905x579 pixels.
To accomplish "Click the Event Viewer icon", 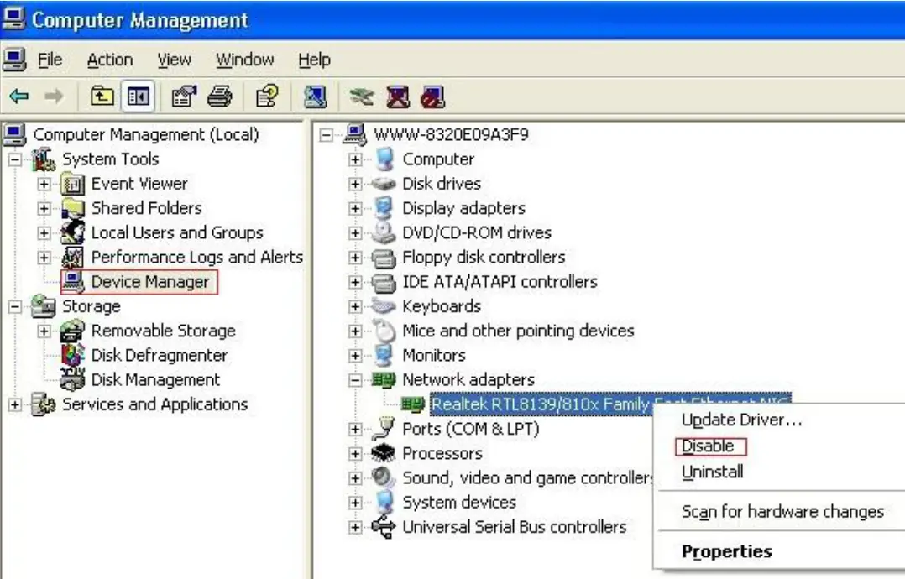I will [73, 184].
